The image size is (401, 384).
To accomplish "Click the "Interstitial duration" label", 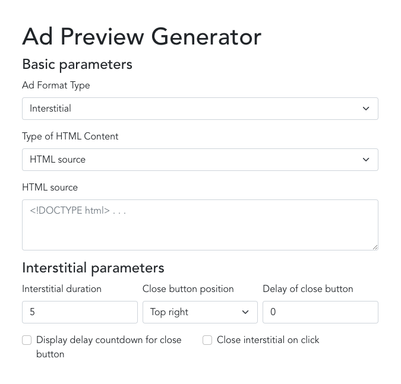I will click(x=62, y=289).
